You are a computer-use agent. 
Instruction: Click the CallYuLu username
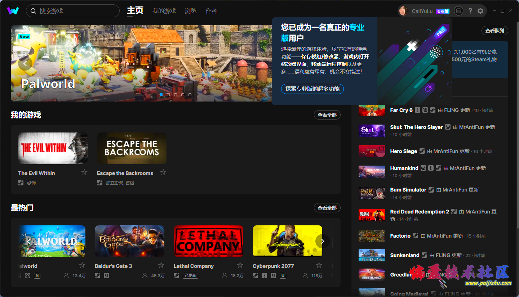pos(422,11)
